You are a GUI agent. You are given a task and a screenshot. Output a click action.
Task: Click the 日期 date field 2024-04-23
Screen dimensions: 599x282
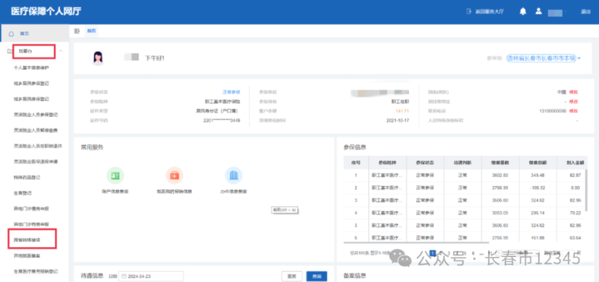[151, 276]
